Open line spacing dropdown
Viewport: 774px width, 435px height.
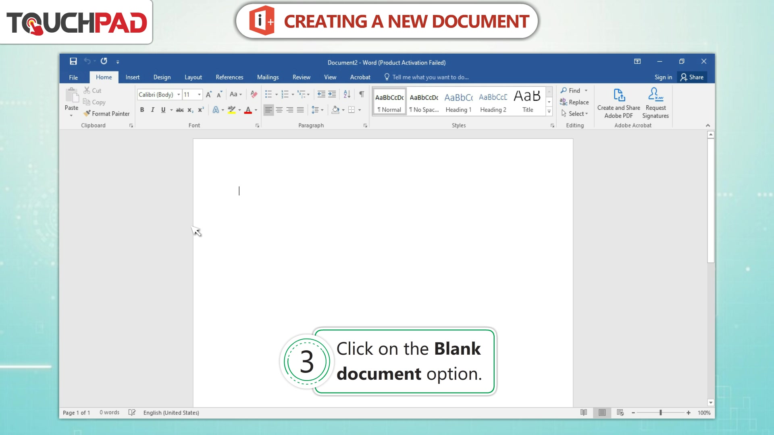[318, 110]
